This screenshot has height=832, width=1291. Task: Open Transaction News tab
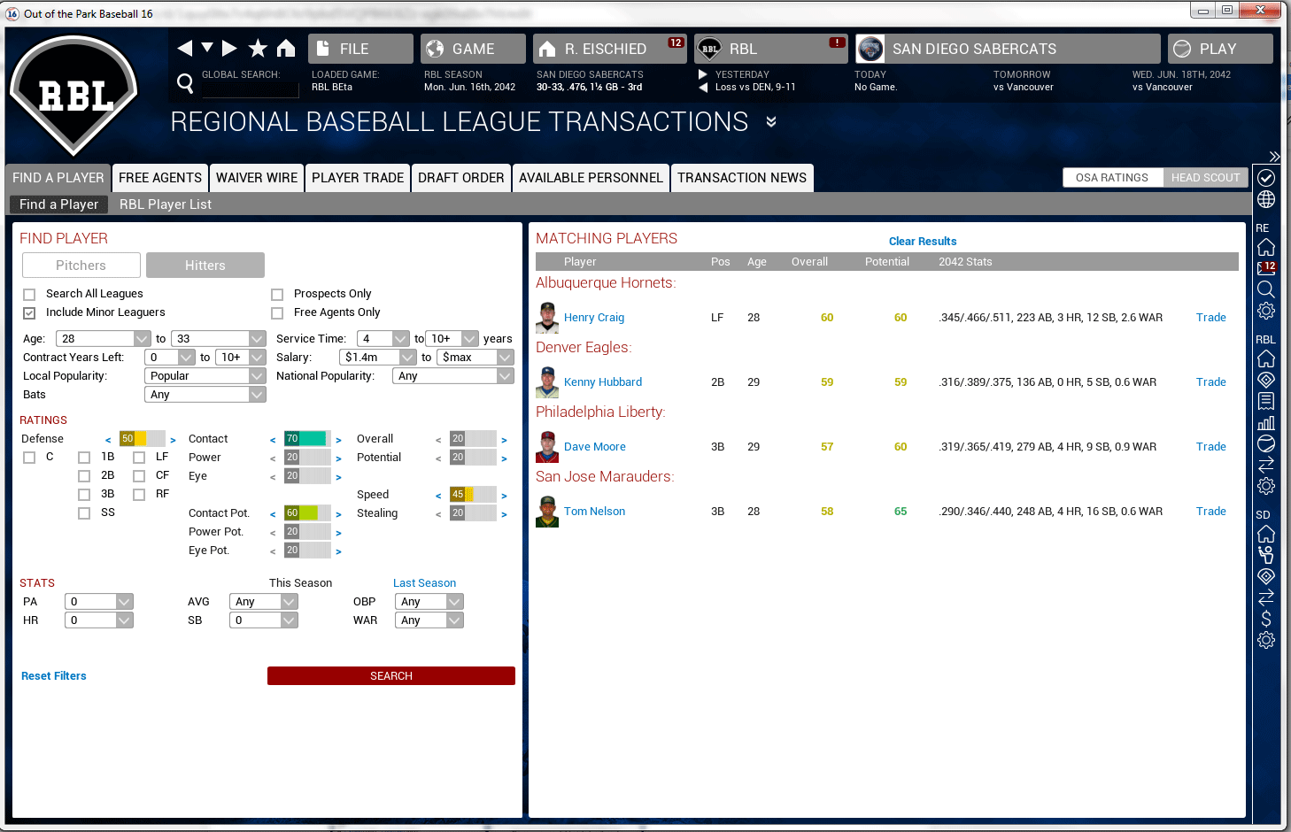pos(742,178)
